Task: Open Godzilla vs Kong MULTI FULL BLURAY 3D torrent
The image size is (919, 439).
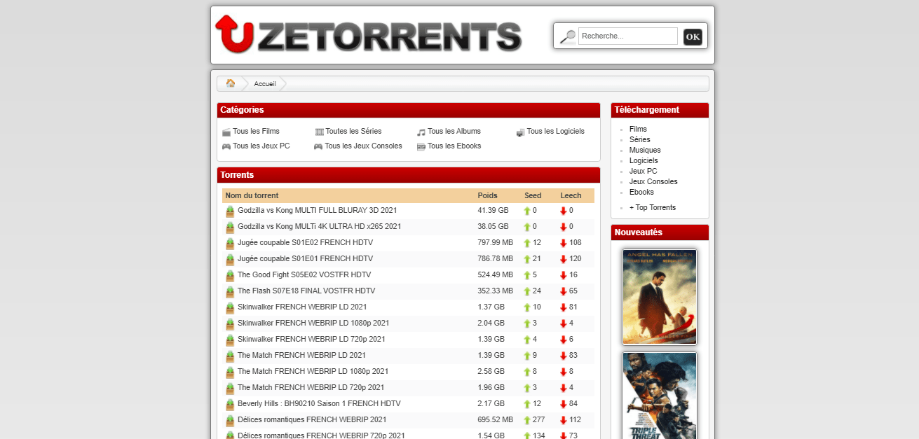Action: coord(317,210)
